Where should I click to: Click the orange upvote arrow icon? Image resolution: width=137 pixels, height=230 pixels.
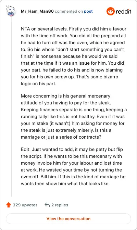pos(9,205)
